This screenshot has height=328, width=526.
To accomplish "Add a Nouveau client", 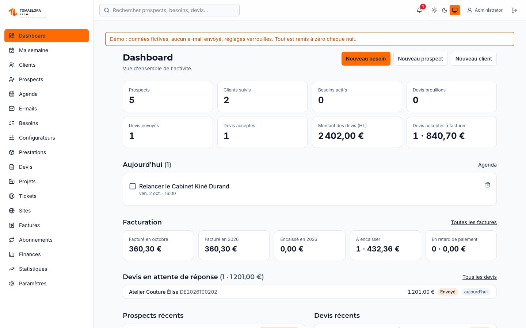I will tap(474, 59).
